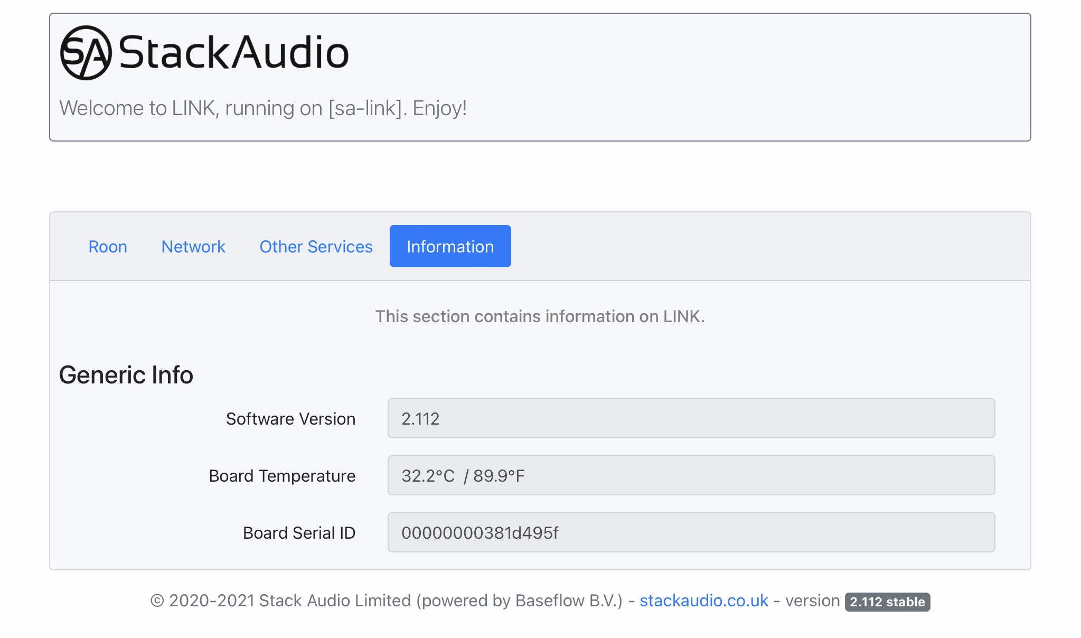The width and height of the screenshot is (1081, 638).
Task: Click the 'This section contains information on LINK.' text
Action: (540, 316)
